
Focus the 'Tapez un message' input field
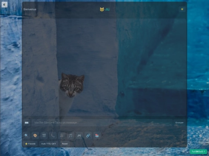[x=102, y=123]
